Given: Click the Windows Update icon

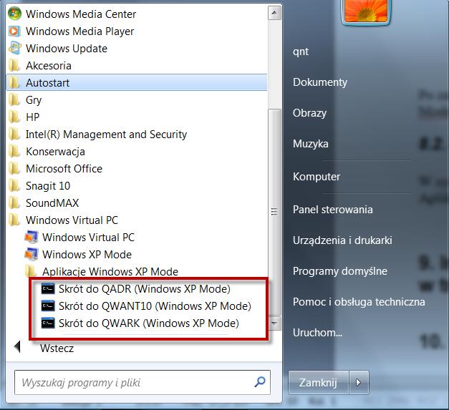Looking at the screenshot, I should pos(14,48).
